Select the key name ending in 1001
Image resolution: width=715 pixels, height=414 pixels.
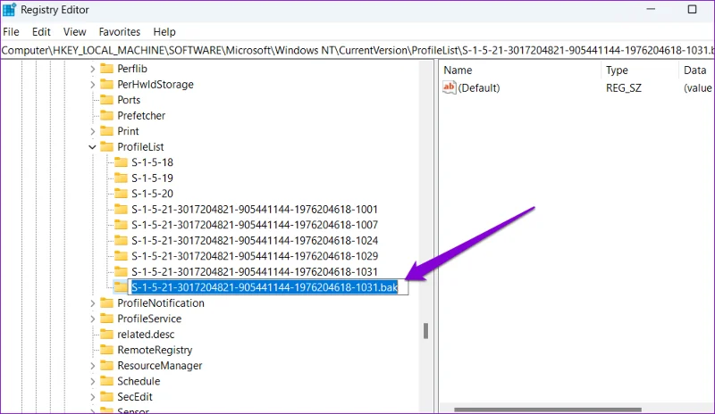tap(255, 210)
